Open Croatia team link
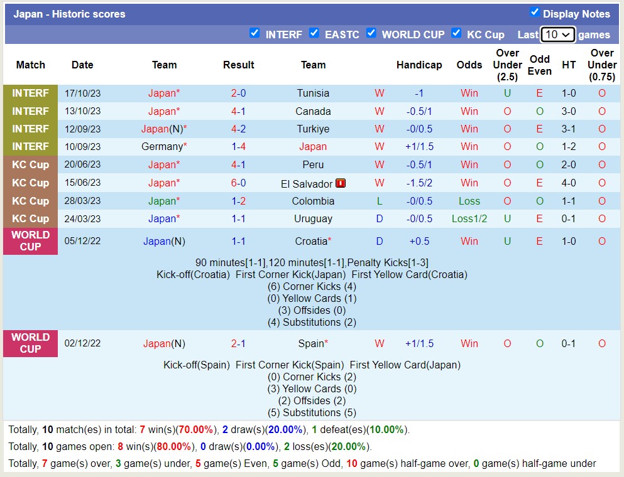The width and height of the screenshot is (624, 477). [x=311, y=241]
